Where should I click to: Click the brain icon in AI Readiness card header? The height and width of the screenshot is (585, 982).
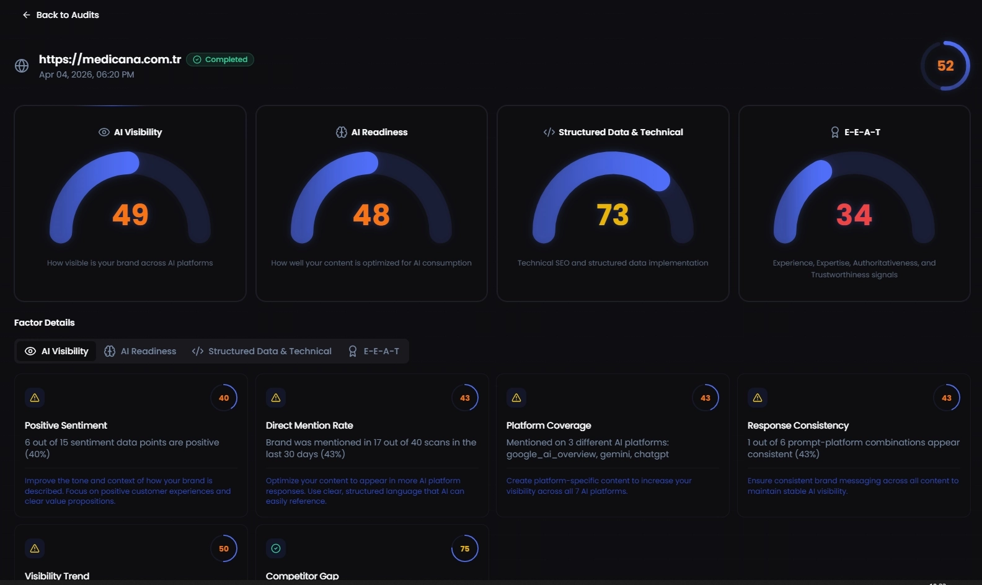click(x=342, y=132)
